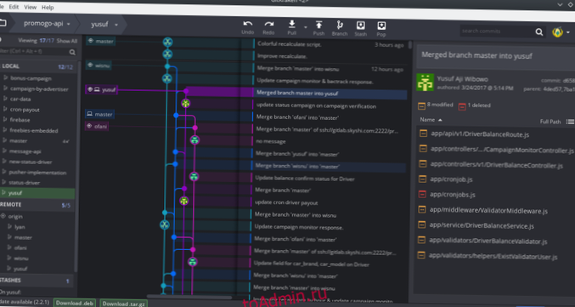Create a branch with Branch icon
Image resolution: width=575 pixels, height=307 pixels.
[x=340, y=25]
